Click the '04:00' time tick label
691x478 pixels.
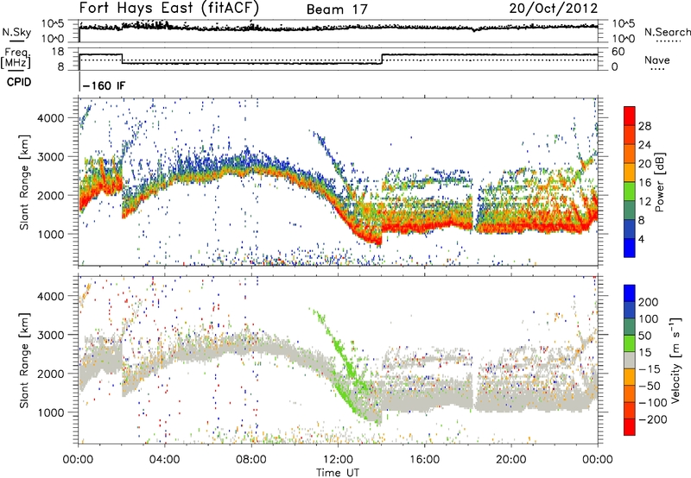pyautogui.click(x=164, y=460)
